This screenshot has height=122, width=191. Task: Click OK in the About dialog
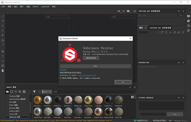tap(123, 82)
